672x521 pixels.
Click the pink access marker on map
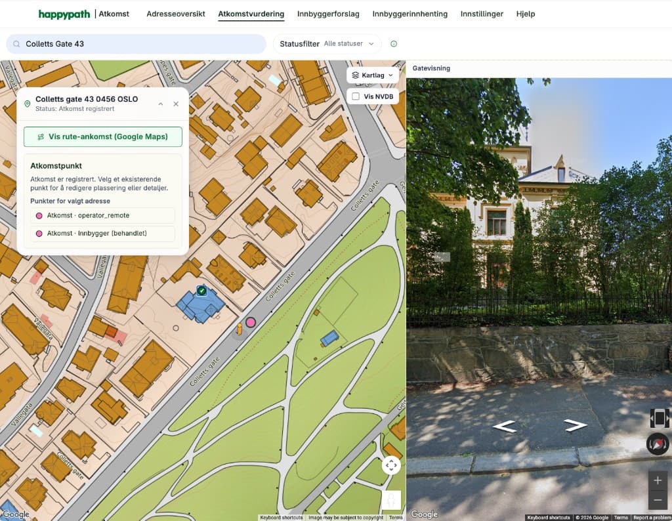(x=251, y=322)
